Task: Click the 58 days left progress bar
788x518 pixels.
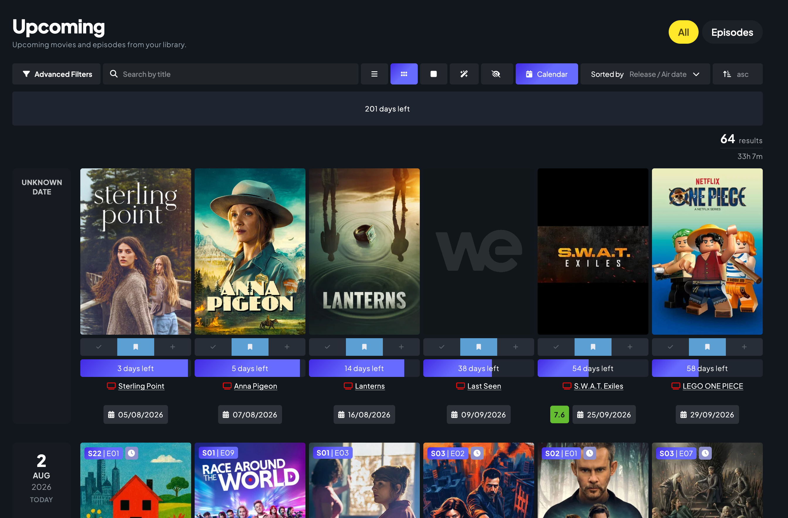Action: coord(707,368)
